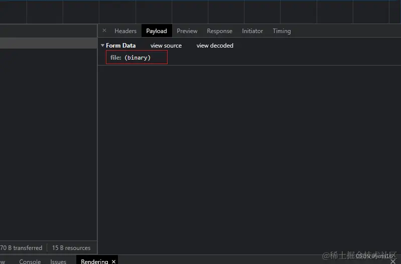Open the Preview tab

tap(187, 31)
